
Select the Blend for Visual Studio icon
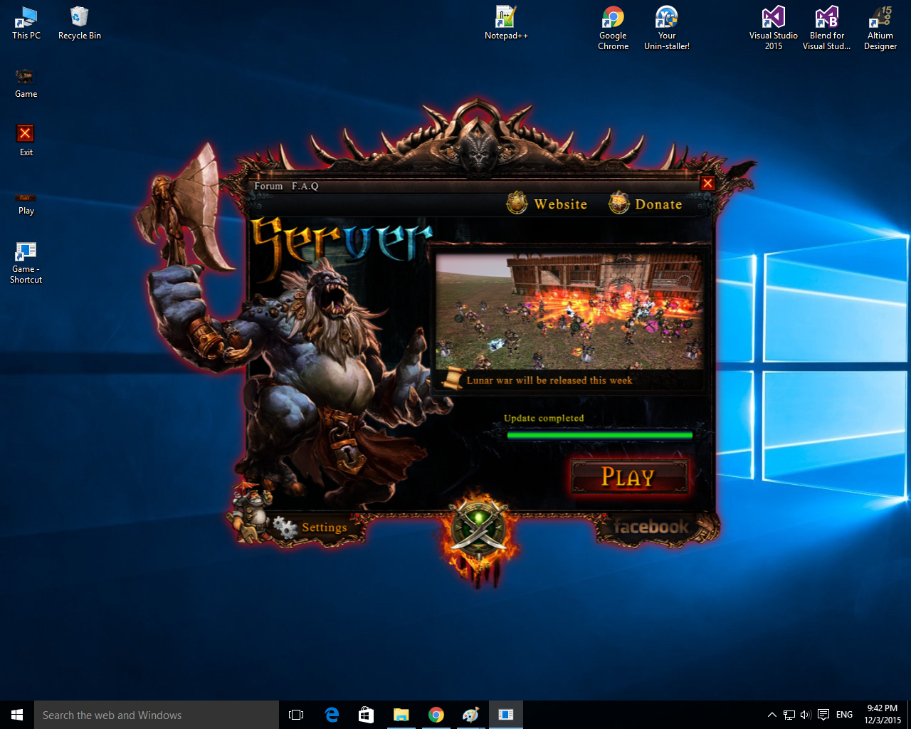(827, 28)
